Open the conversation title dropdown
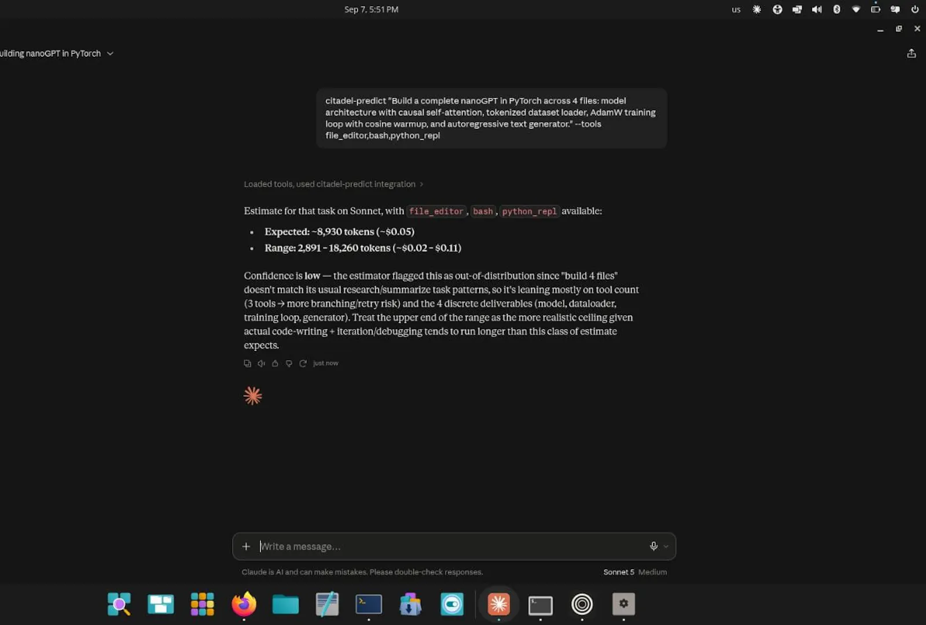 tap(56, 53)
